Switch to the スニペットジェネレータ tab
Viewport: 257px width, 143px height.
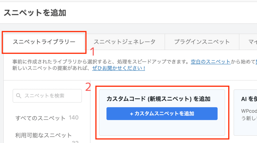124,42
